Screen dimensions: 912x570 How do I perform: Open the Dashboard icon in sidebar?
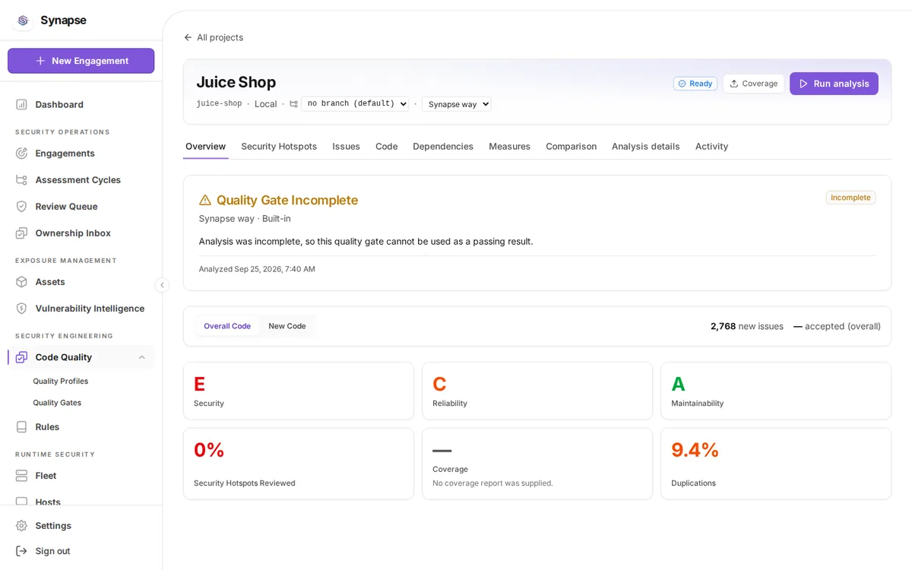click(21, 104)
